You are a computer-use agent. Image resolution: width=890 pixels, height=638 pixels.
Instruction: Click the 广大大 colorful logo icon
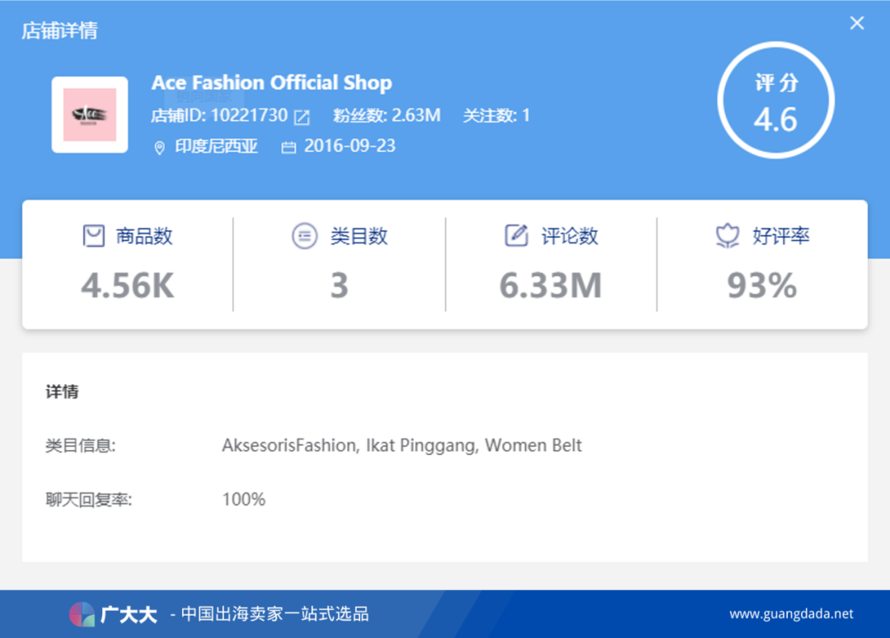tap(82, 614)
